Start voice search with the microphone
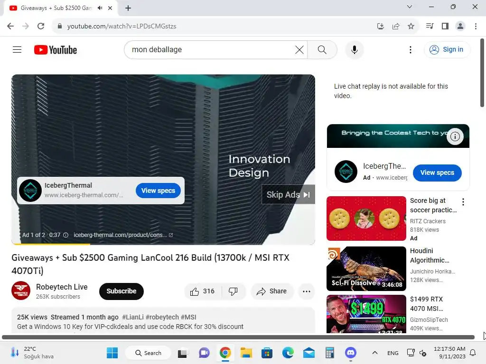 pyautogui.click(x=354, y=49)
